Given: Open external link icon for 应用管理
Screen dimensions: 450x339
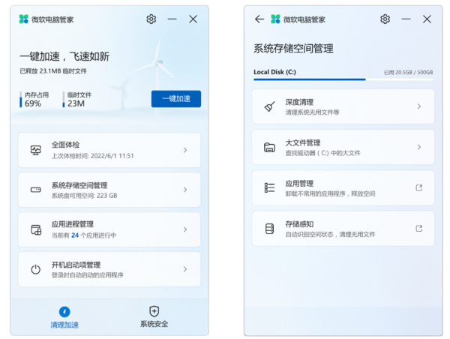Looking at the screenshot, I should coord(419,187).
